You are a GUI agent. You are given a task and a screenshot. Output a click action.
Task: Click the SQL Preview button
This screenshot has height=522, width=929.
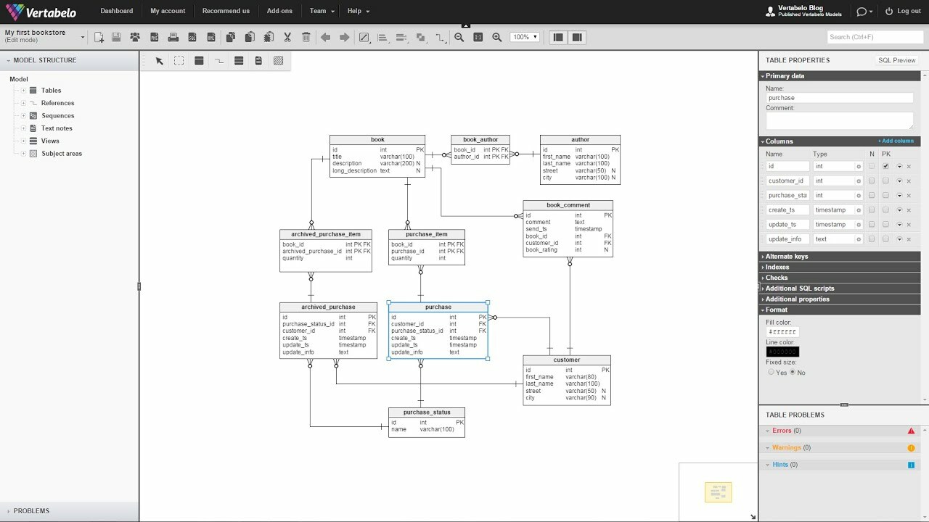[896, 60]
